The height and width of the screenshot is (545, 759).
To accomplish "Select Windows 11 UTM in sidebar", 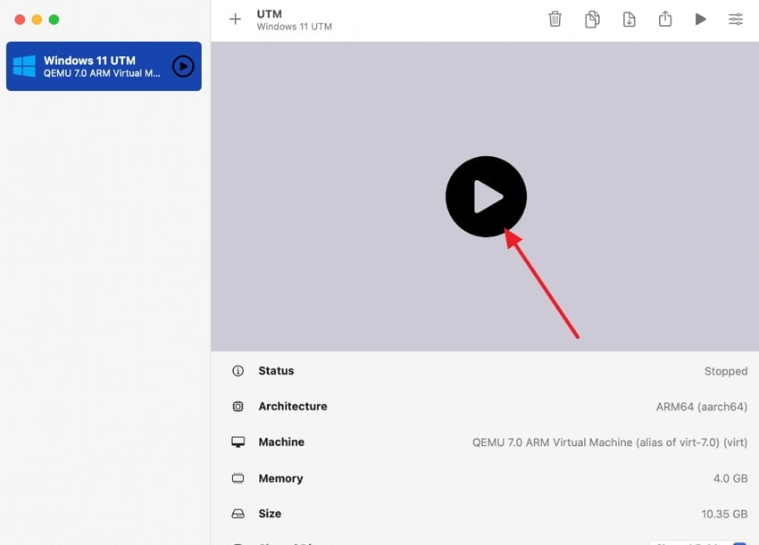I will click(x=104, y=66).
